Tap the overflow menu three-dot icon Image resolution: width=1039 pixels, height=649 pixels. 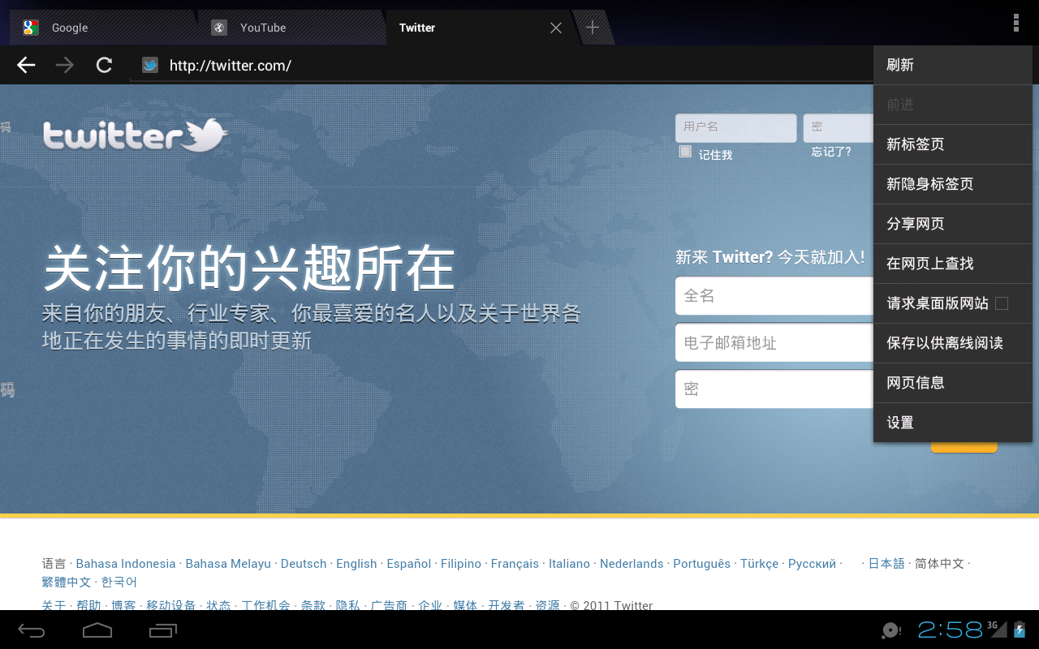(x=1015, y=23)
